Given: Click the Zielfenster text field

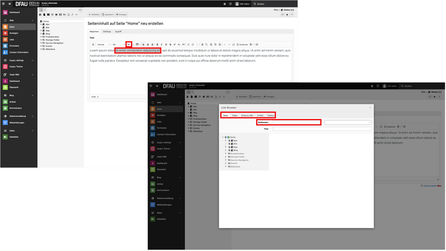Looking at the screenshot, I should click(296, 122).
